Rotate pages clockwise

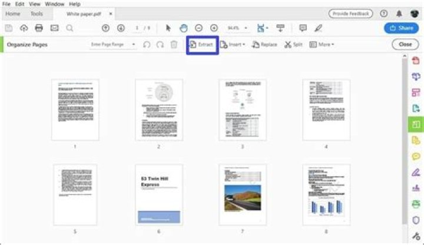coord(160,44)
